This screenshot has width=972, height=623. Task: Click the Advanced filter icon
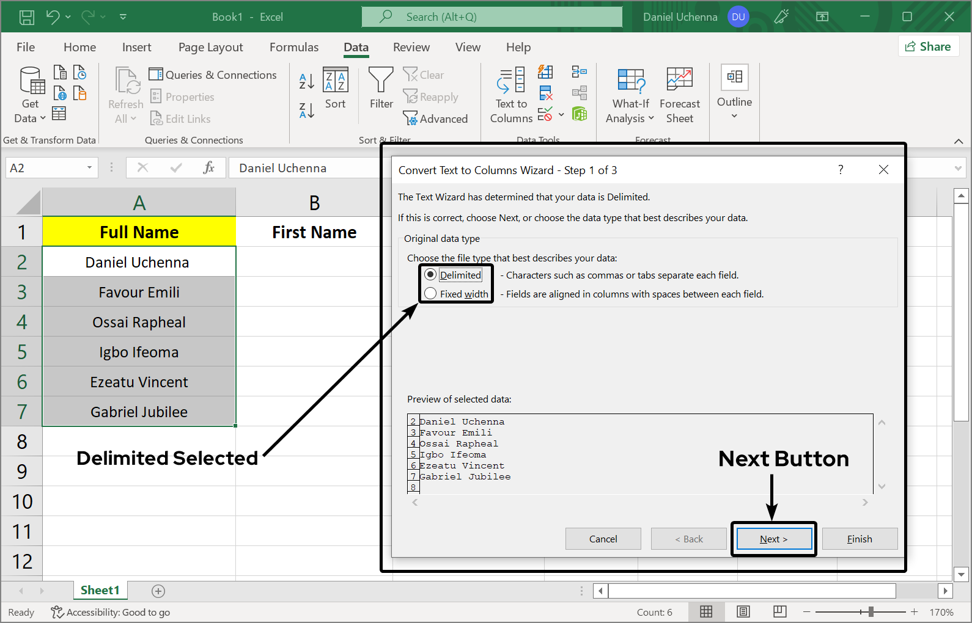click(410, 119)
